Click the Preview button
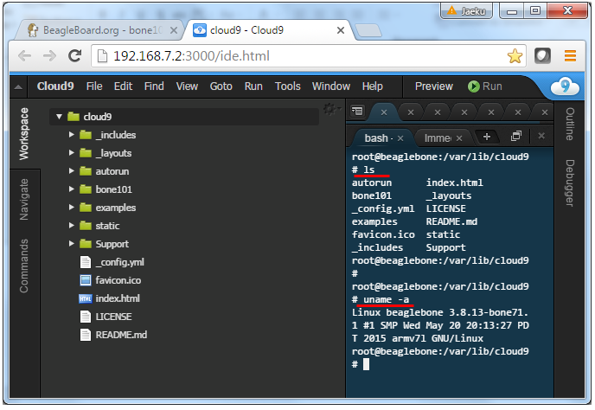 click(x=434, y=86)
